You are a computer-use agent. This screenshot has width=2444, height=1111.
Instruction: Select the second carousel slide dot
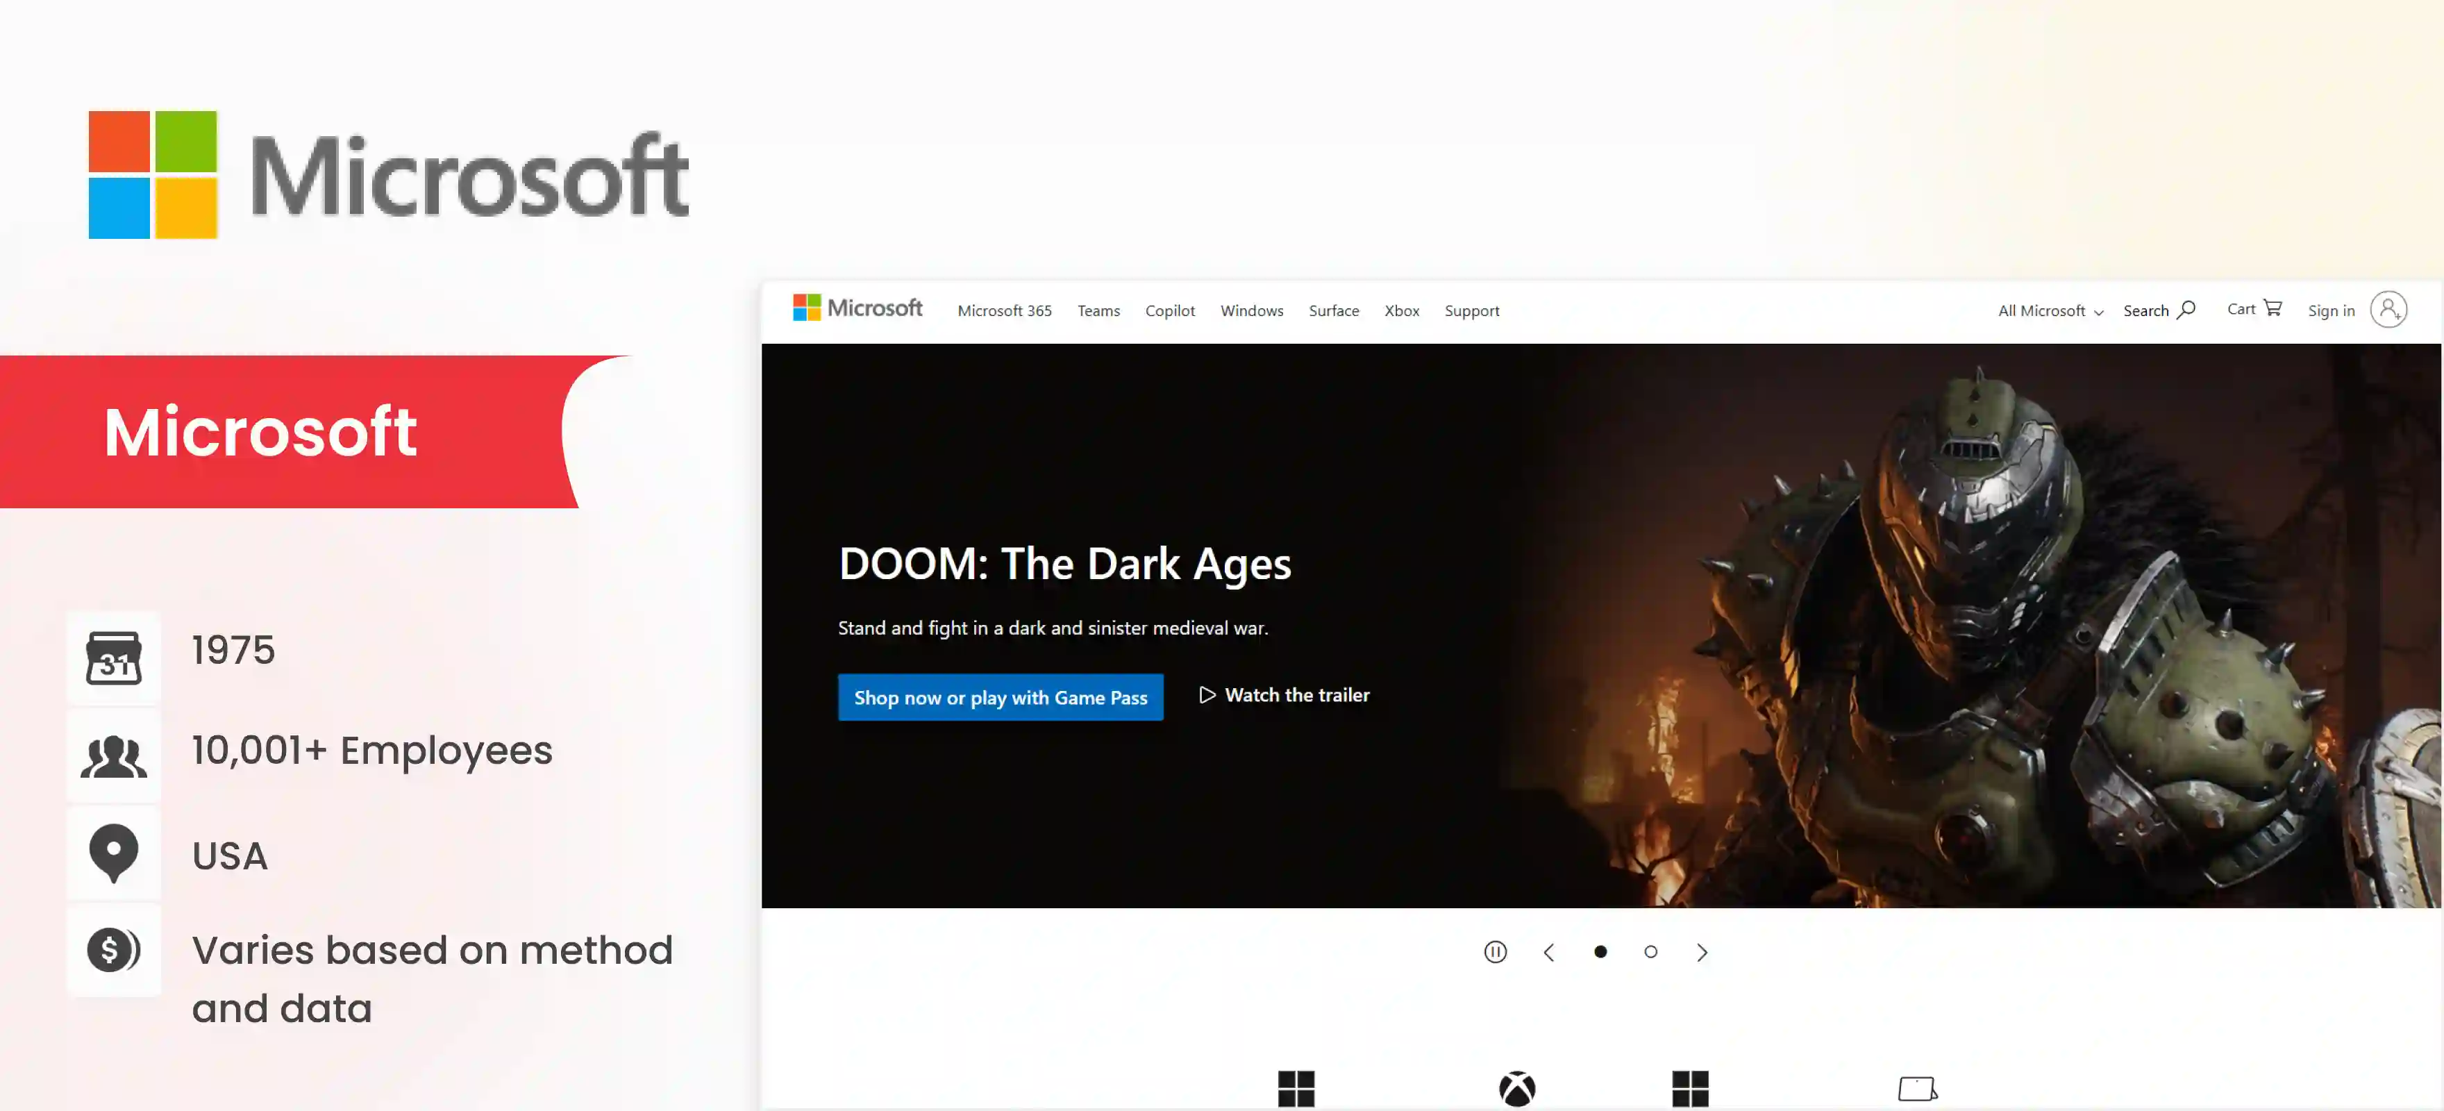pos(1650,951)
